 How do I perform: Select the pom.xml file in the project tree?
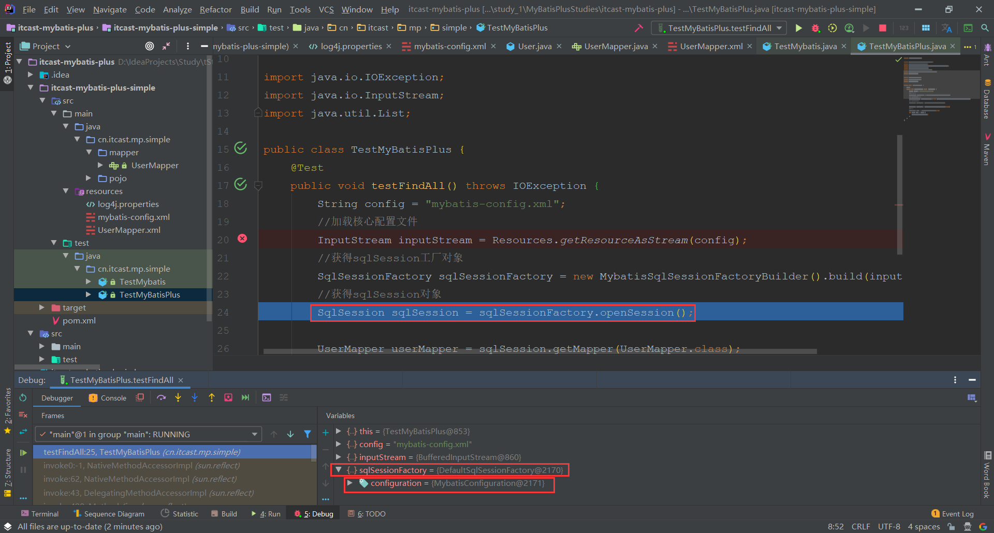click(x=79, y=320)
